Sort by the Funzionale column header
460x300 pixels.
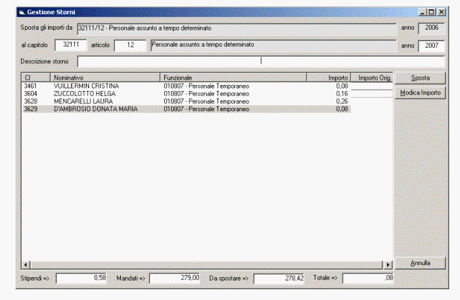click(234, 78)
